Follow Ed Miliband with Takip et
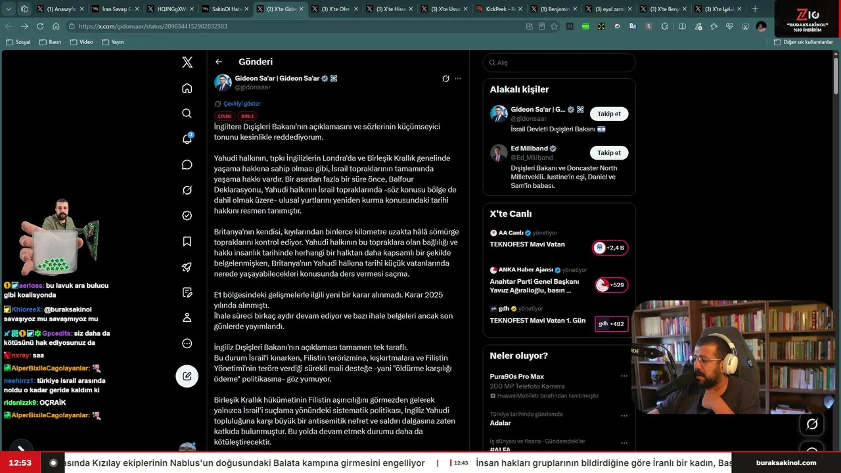841x473 pixels. (x=609, y=152)
